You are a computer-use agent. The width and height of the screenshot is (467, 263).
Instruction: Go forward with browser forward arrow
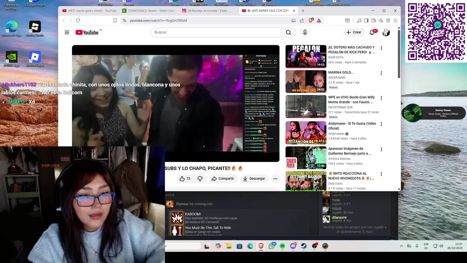(71, 20)
